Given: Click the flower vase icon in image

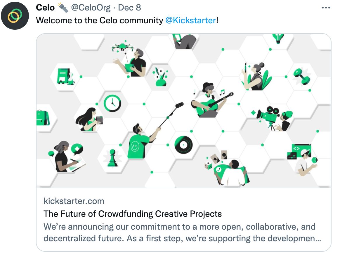Looking at the screenshot, I should click(160, 77).
